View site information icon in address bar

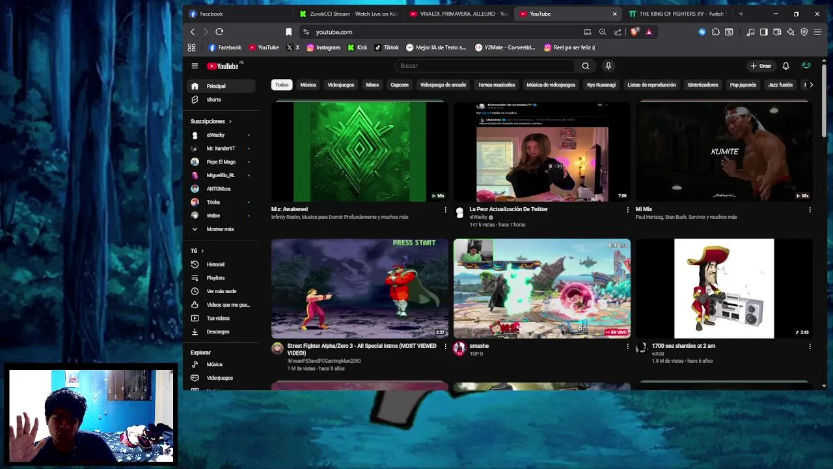click(306, 32)
